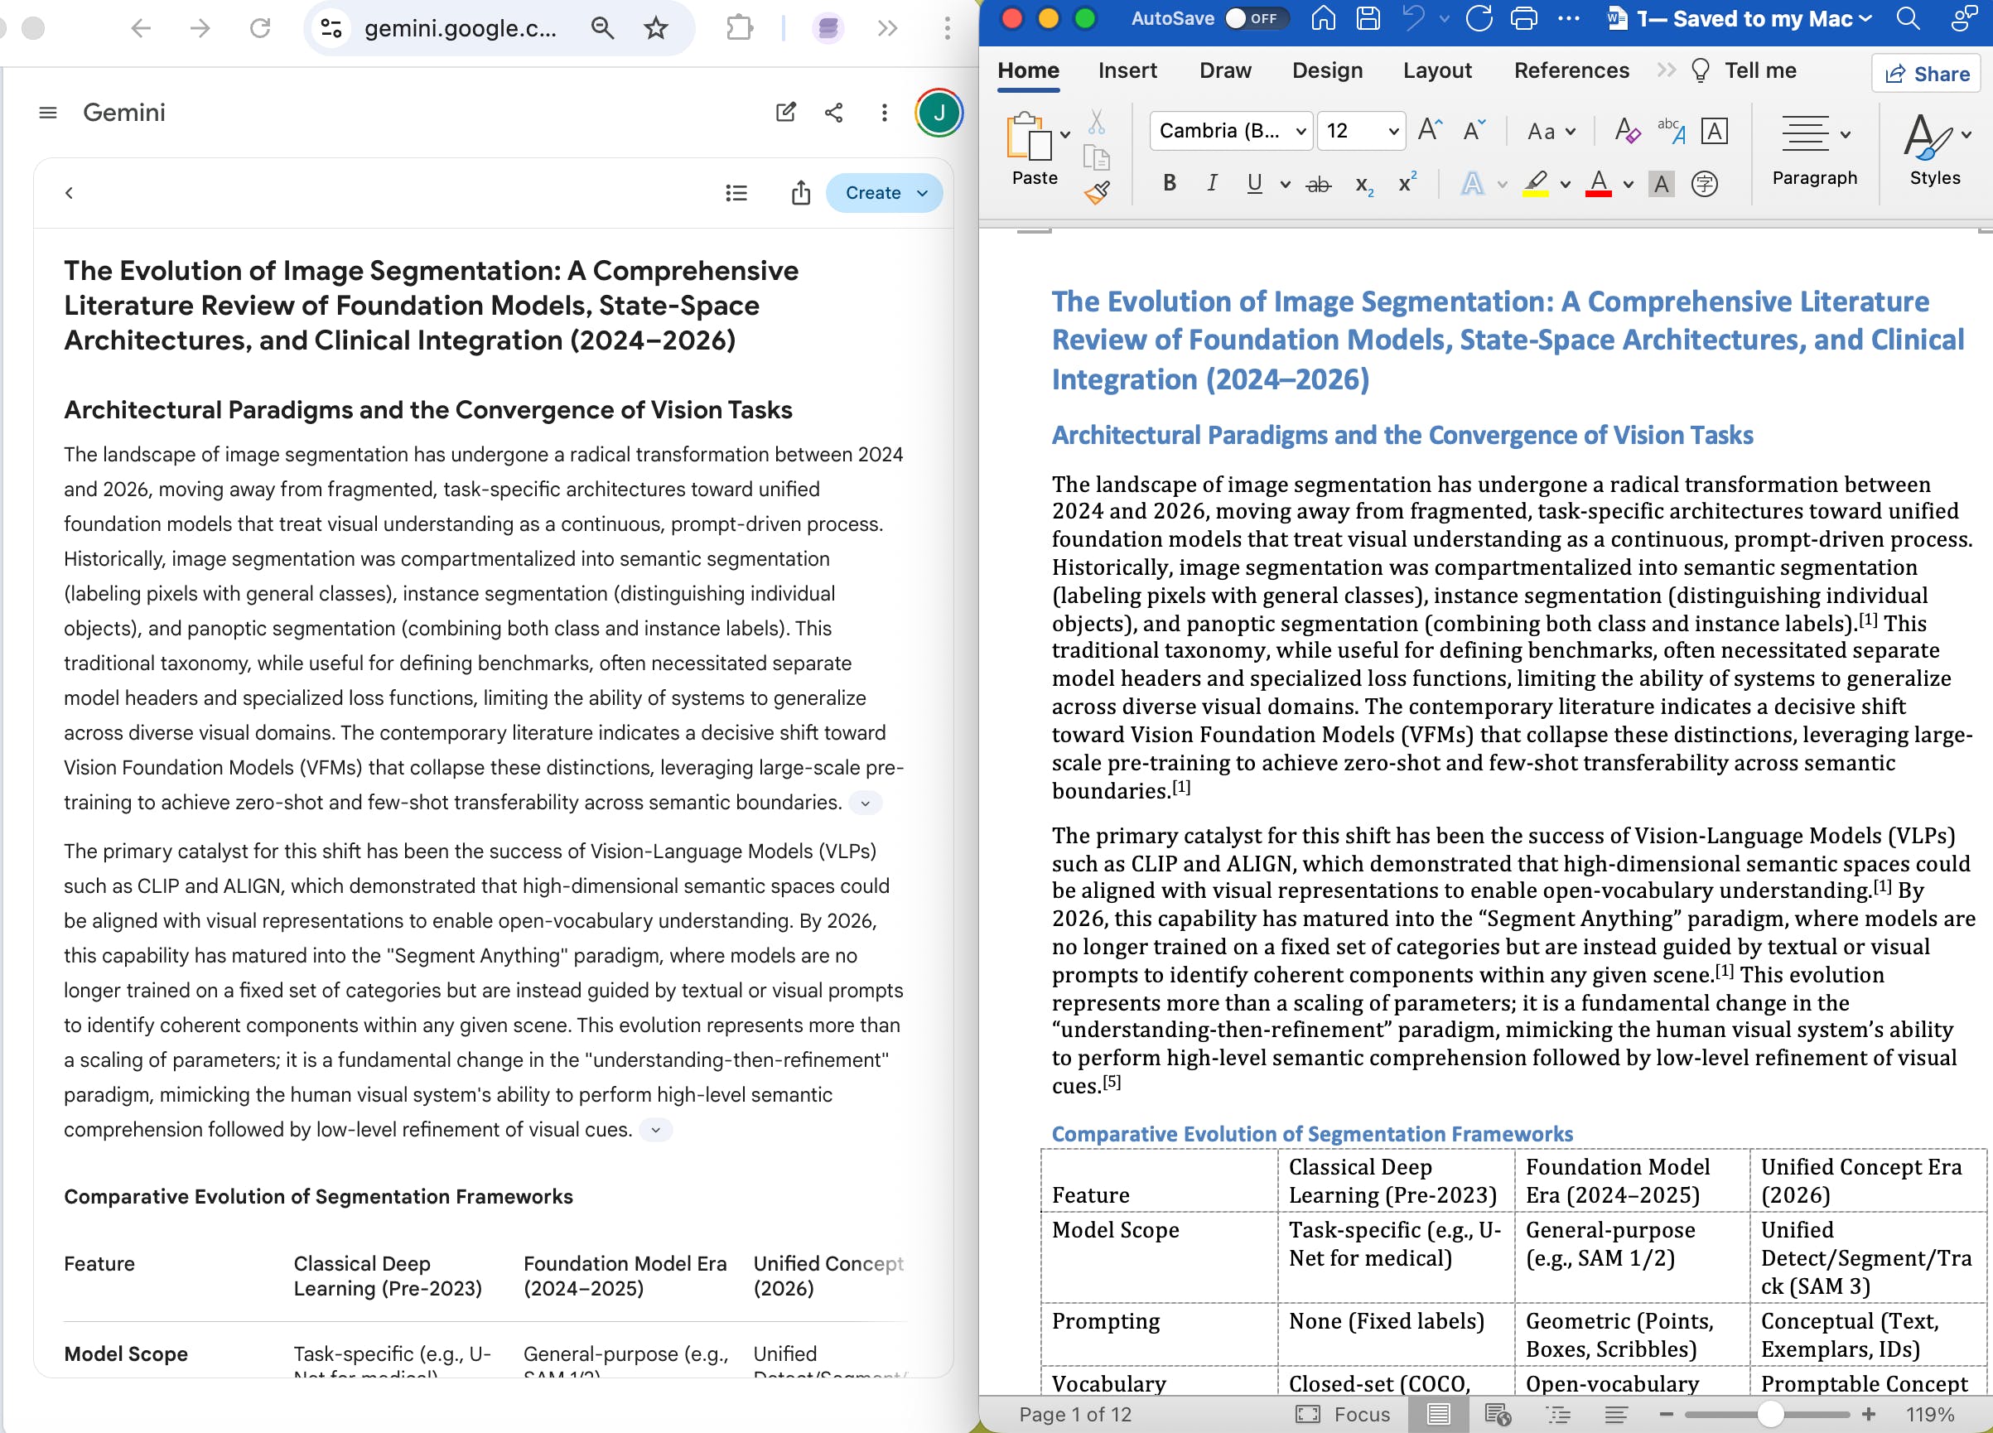This screenshot has width=1993, height=1433.
Task: Click the print icon in Word title bar
Action: pyautogui.click(x=1522, y=18)
